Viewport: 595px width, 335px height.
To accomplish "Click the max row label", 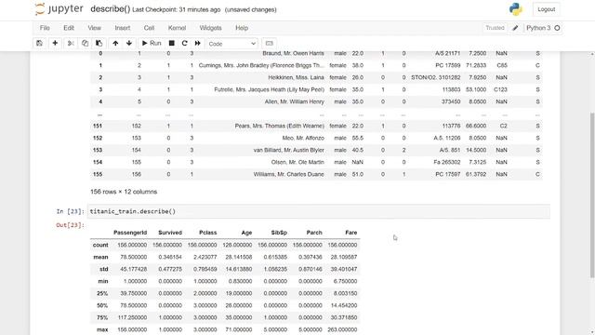I will click(x=102, y=329).
